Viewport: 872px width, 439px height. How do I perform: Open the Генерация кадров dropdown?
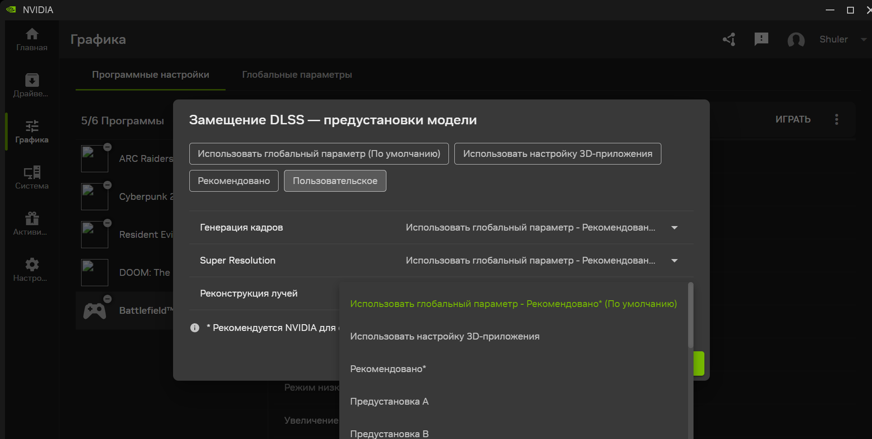(x=674, y=228)
